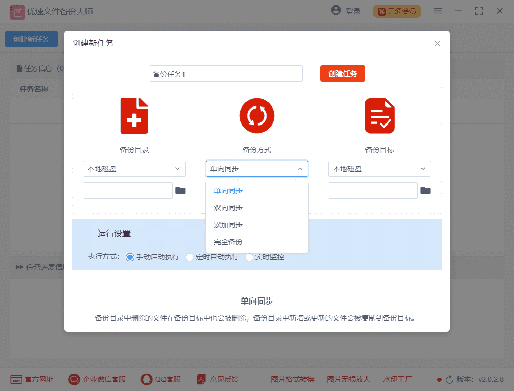Viewport: 514px width, 391px height.
Task: Open the folder browser for 备份目录 path
Action: (x=181, y=190)
